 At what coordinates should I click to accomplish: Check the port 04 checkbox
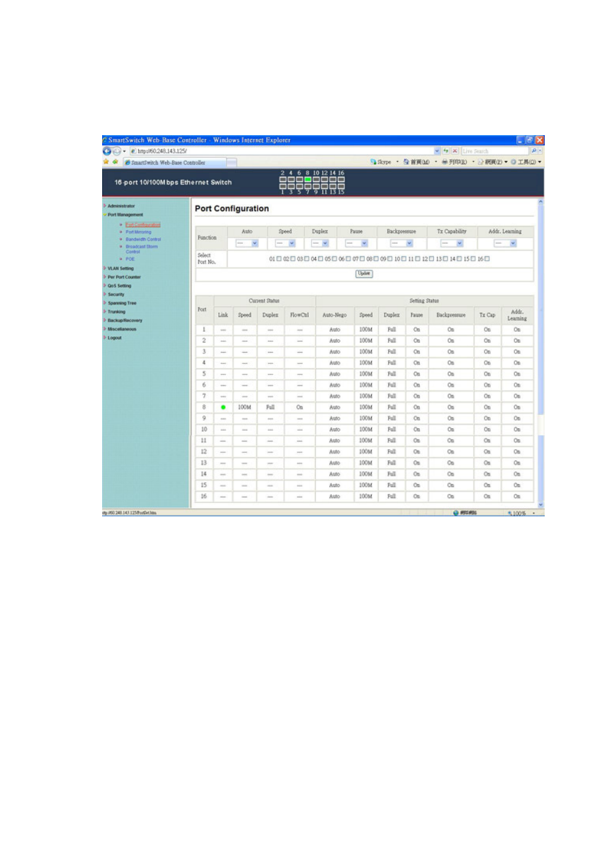321,259
